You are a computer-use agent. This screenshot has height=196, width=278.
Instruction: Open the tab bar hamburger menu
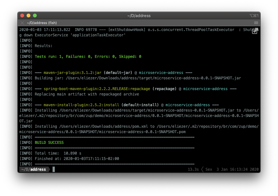coord(256,23)
